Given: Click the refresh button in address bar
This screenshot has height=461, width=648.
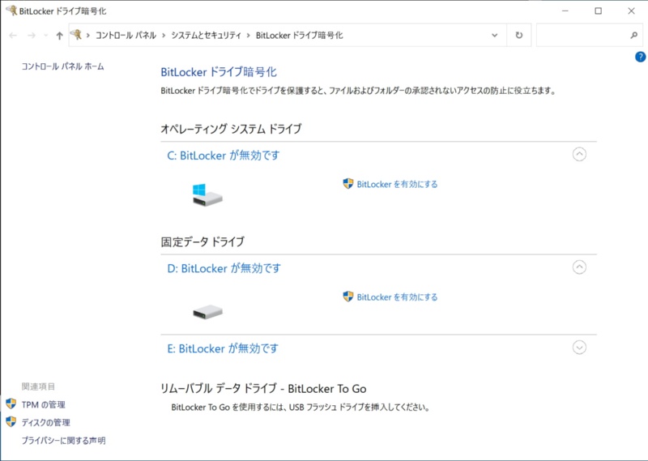Looking at the screenshot, I should pyautogui.click(x=519, y=35).
